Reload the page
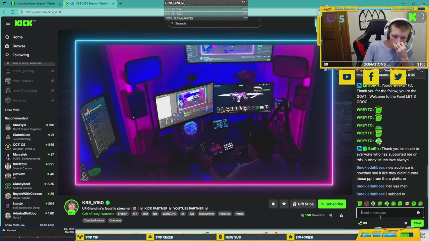The height and width of the screenshot is (241, 429). pos(12,12)
